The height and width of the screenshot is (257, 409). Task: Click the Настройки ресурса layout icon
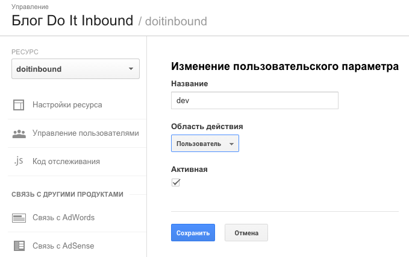pos(19,105)
